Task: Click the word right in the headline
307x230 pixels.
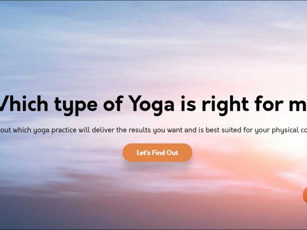Action: pyautogui.click(x=225, y=105)
